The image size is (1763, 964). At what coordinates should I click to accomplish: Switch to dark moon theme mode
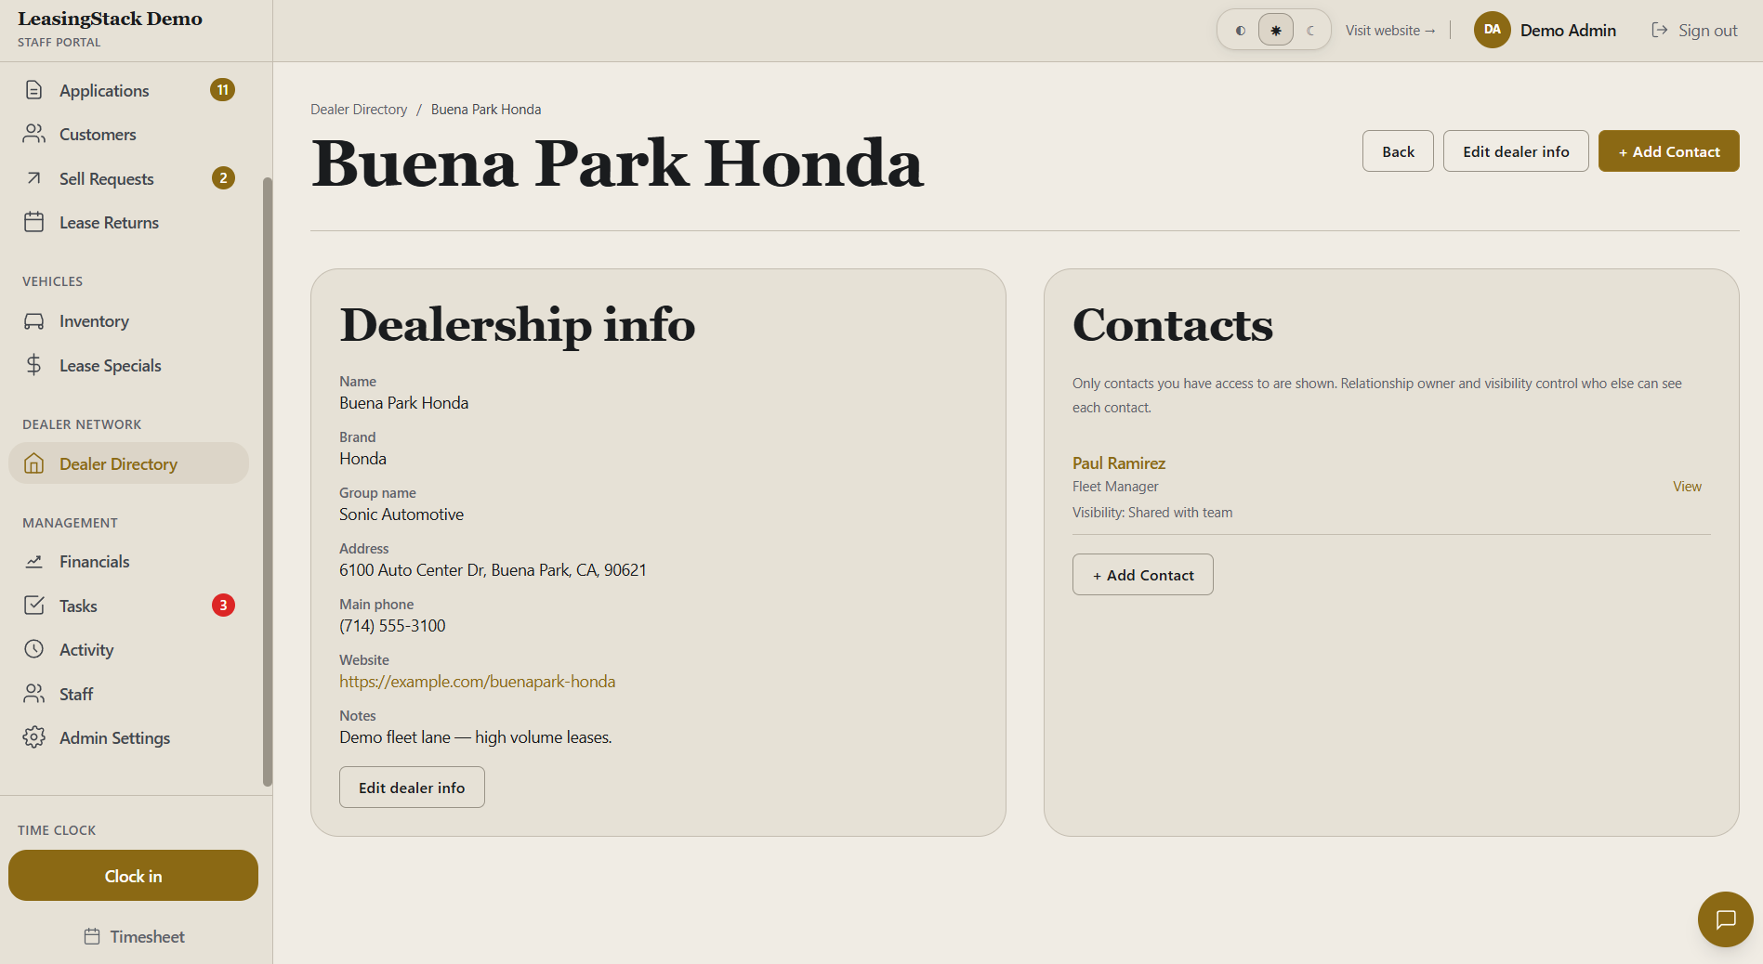click(x=1310, y=30)
